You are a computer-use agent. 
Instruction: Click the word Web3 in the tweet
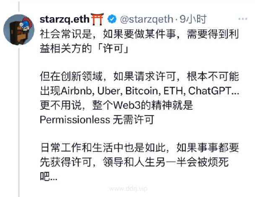(x=127, y=105)
